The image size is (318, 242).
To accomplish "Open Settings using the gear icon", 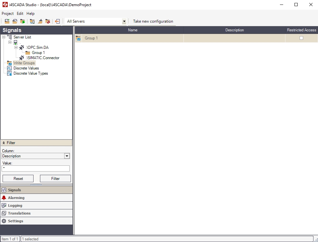I will 5,221.
